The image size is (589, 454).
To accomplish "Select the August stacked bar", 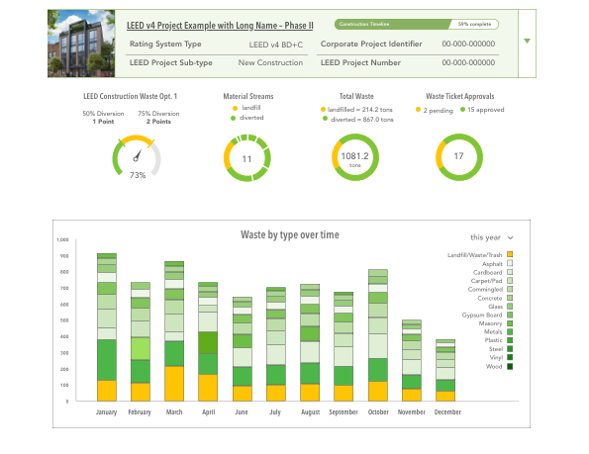I will pos(310,342).
